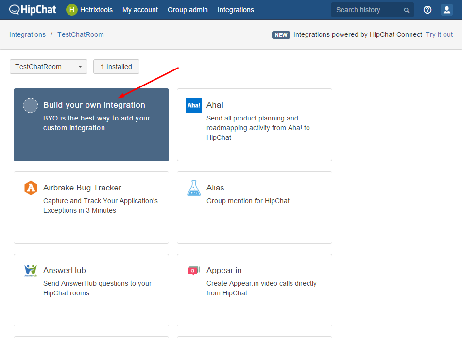Click the Alias flask icon
This screenshot has width=462, height=343.
(x=194, y=188)
